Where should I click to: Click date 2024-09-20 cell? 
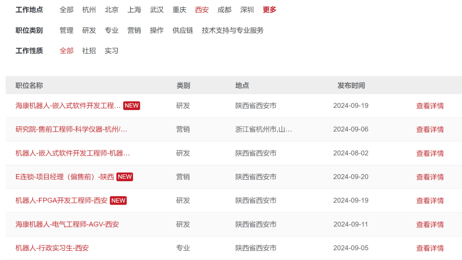pyautogui.click(x=351, y=177)
